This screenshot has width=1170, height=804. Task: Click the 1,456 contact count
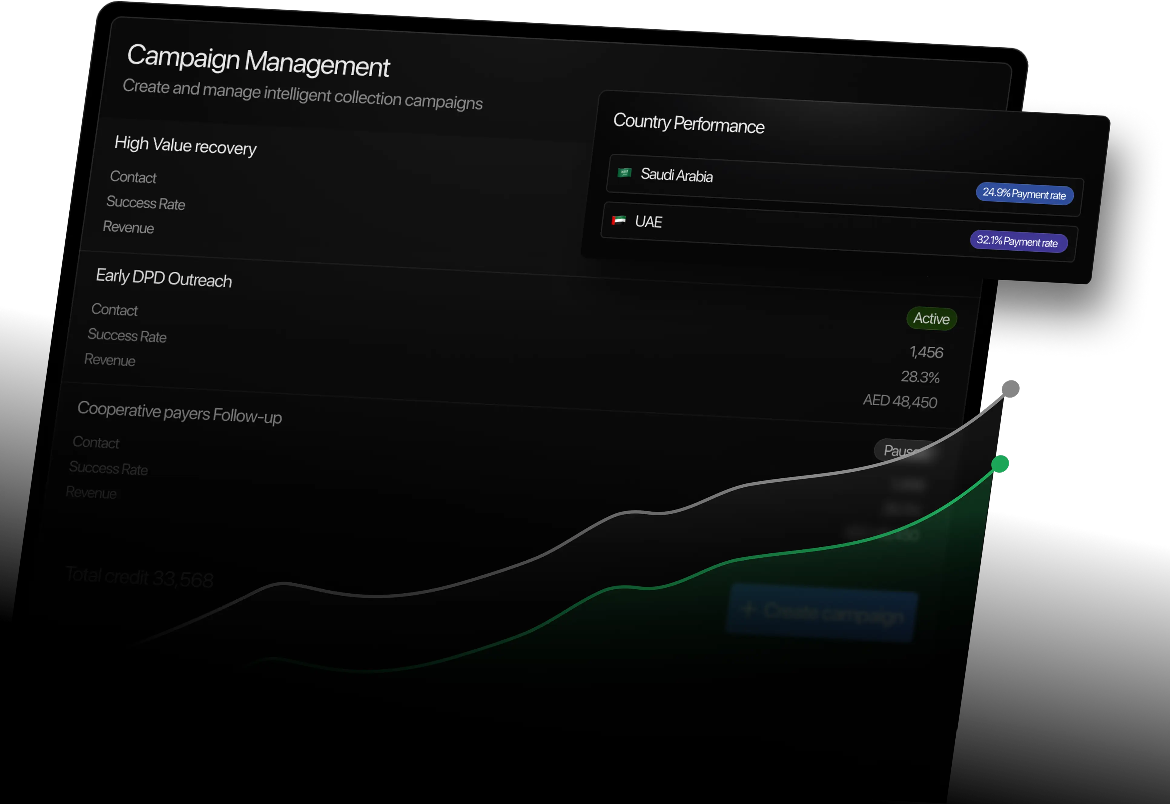point(926,352)
